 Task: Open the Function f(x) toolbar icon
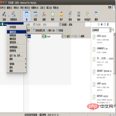click(x=44, y=16)
